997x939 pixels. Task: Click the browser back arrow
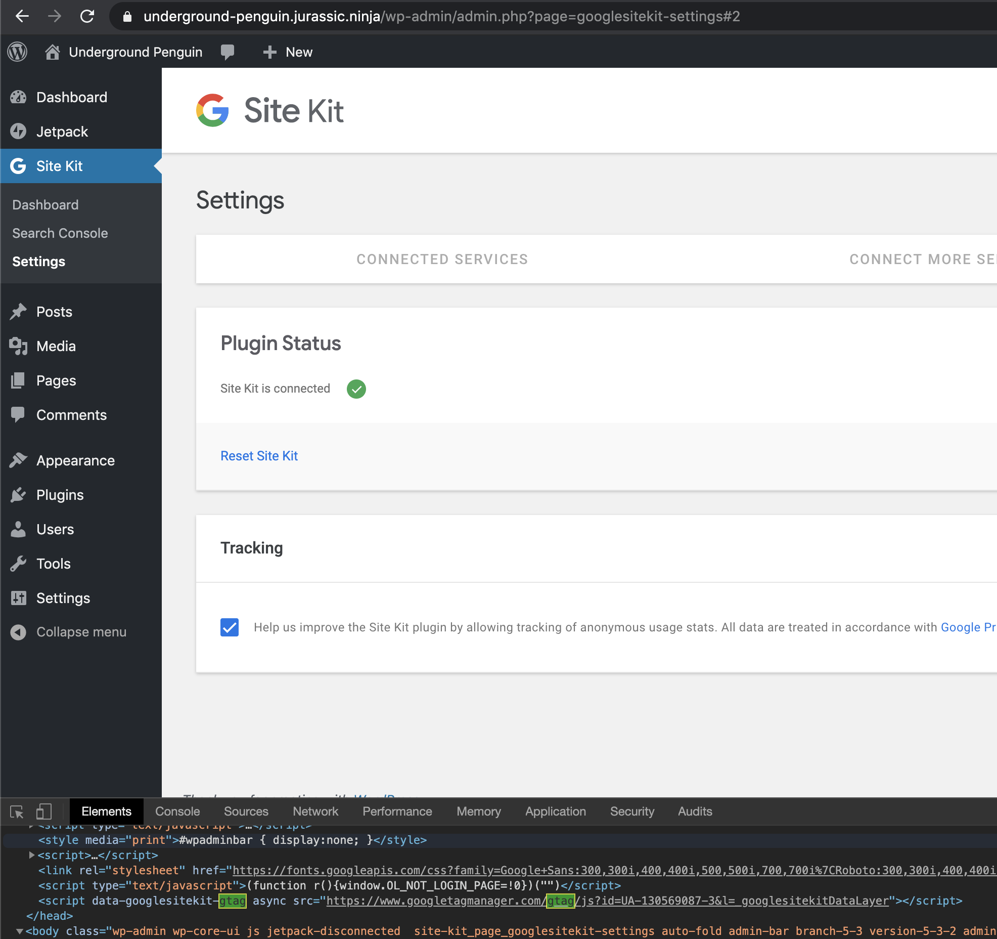pos(22,17)
